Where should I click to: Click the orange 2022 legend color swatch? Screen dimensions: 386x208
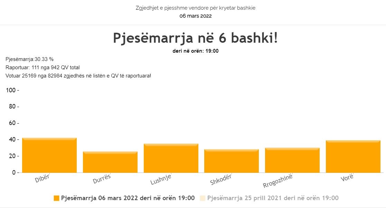[57, 198]
